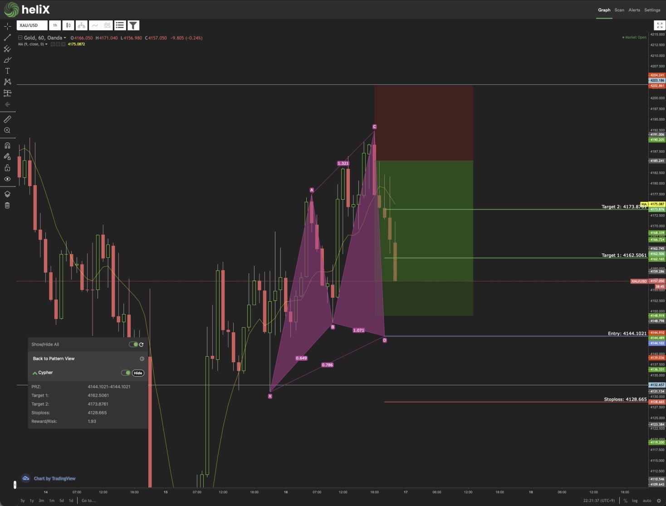Viewport: 666px width, 506px height.
Task: Open the pitchfork drawing tools
Action: (x=7, y=49)
